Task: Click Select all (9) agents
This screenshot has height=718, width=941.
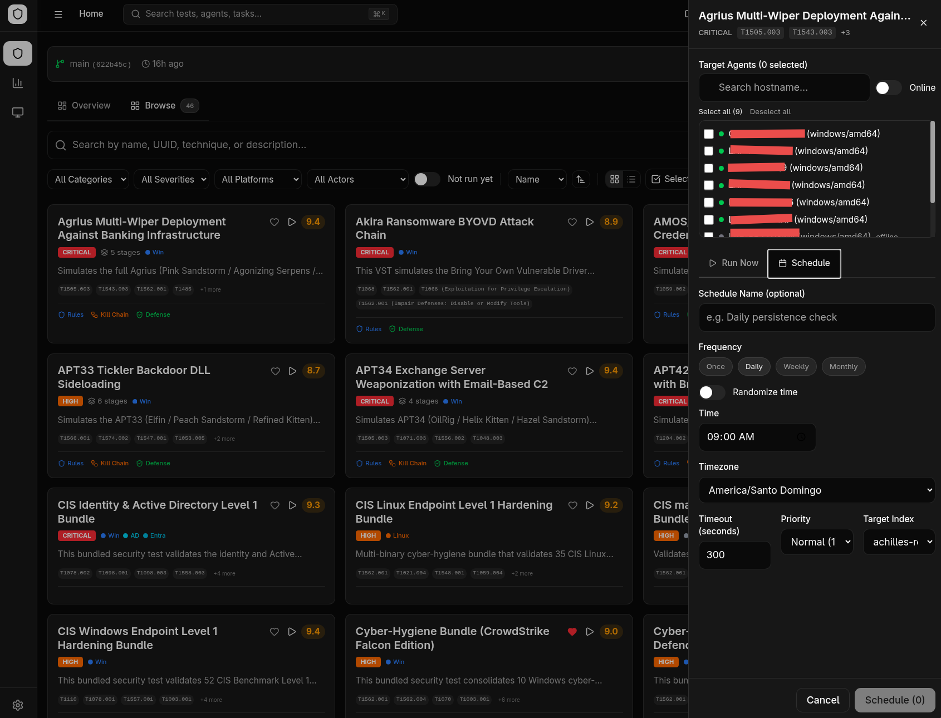Action: click(721, 112)
